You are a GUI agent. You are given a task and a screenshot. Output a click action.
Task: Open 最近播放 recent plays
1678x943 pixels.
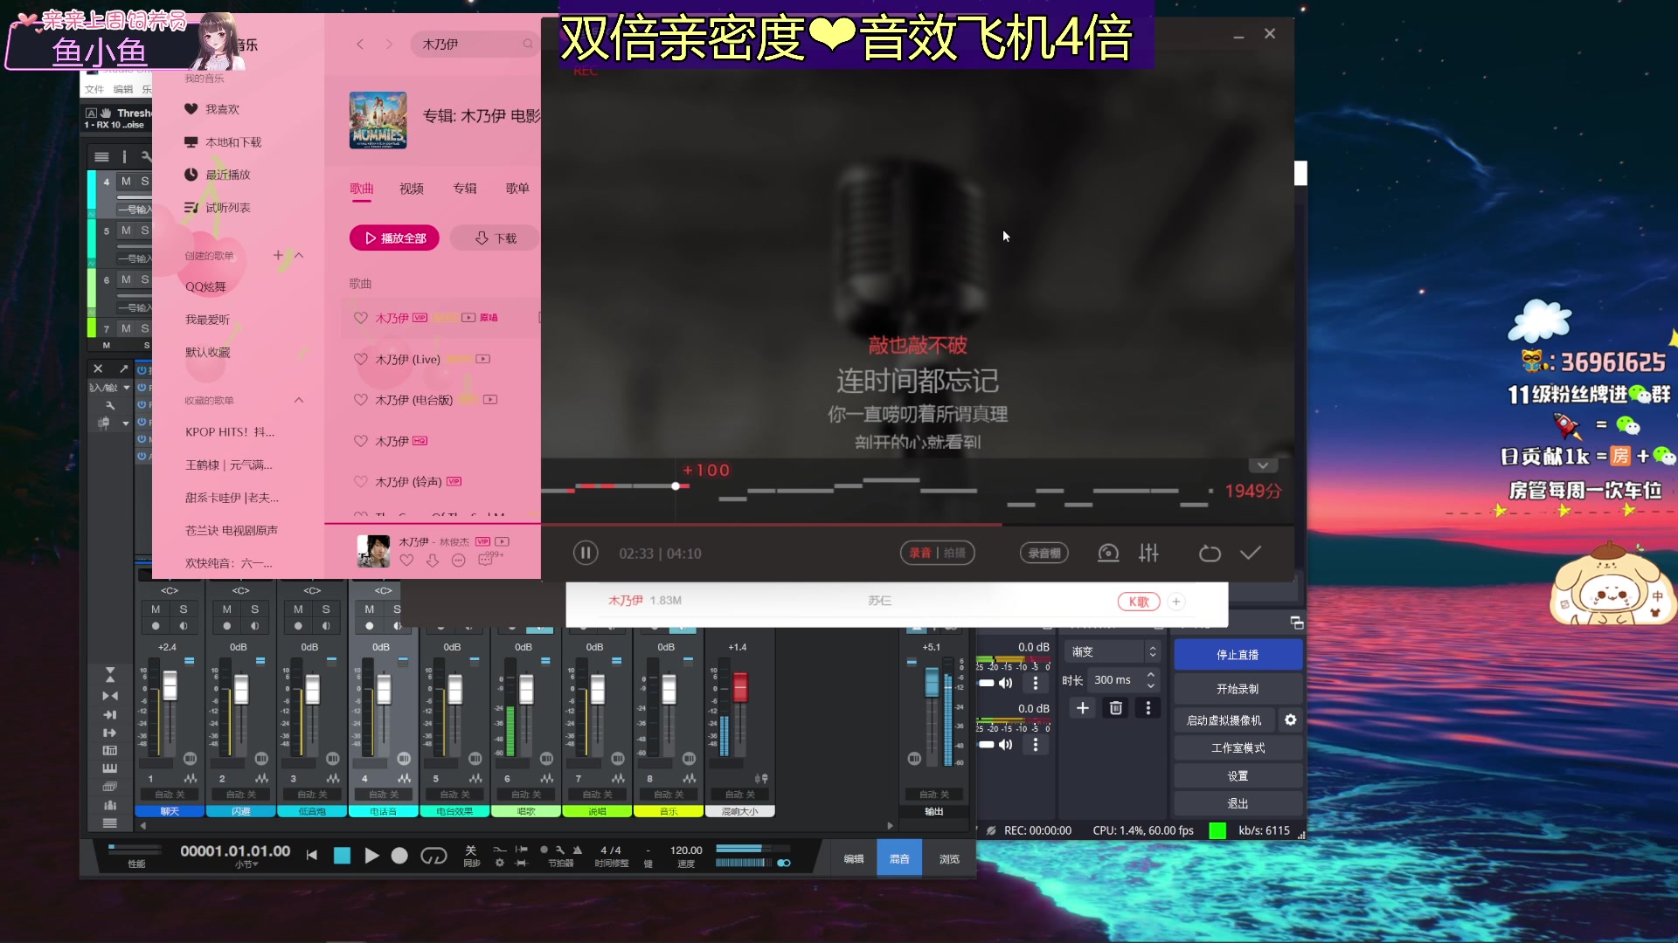227,175
